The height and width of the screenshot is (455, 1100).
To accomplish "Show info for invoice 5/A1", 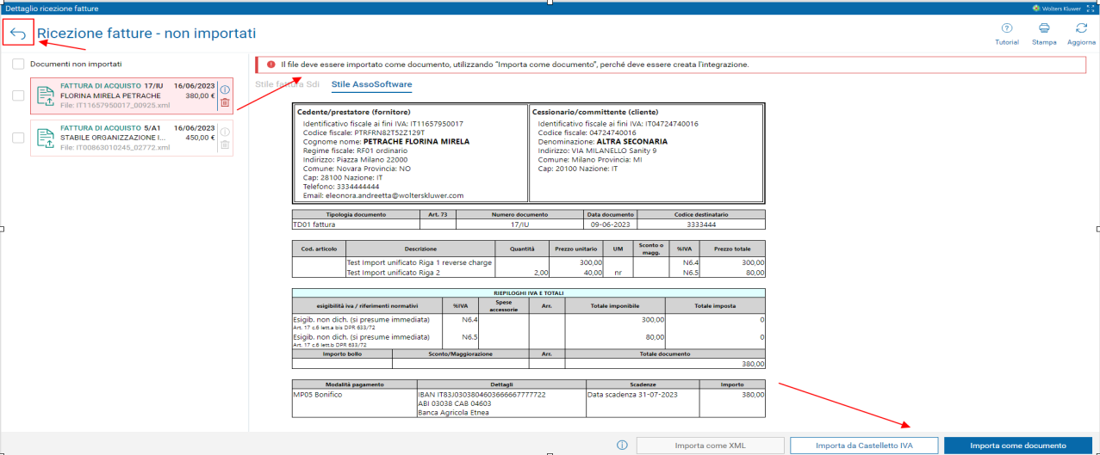I will (x=225, y=132).
